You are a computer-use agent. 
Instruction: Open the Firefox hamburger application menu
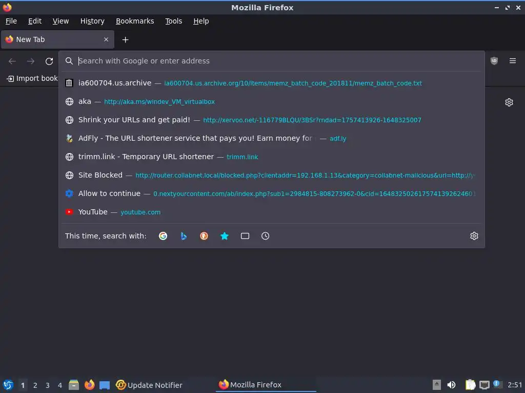point(513,61)
